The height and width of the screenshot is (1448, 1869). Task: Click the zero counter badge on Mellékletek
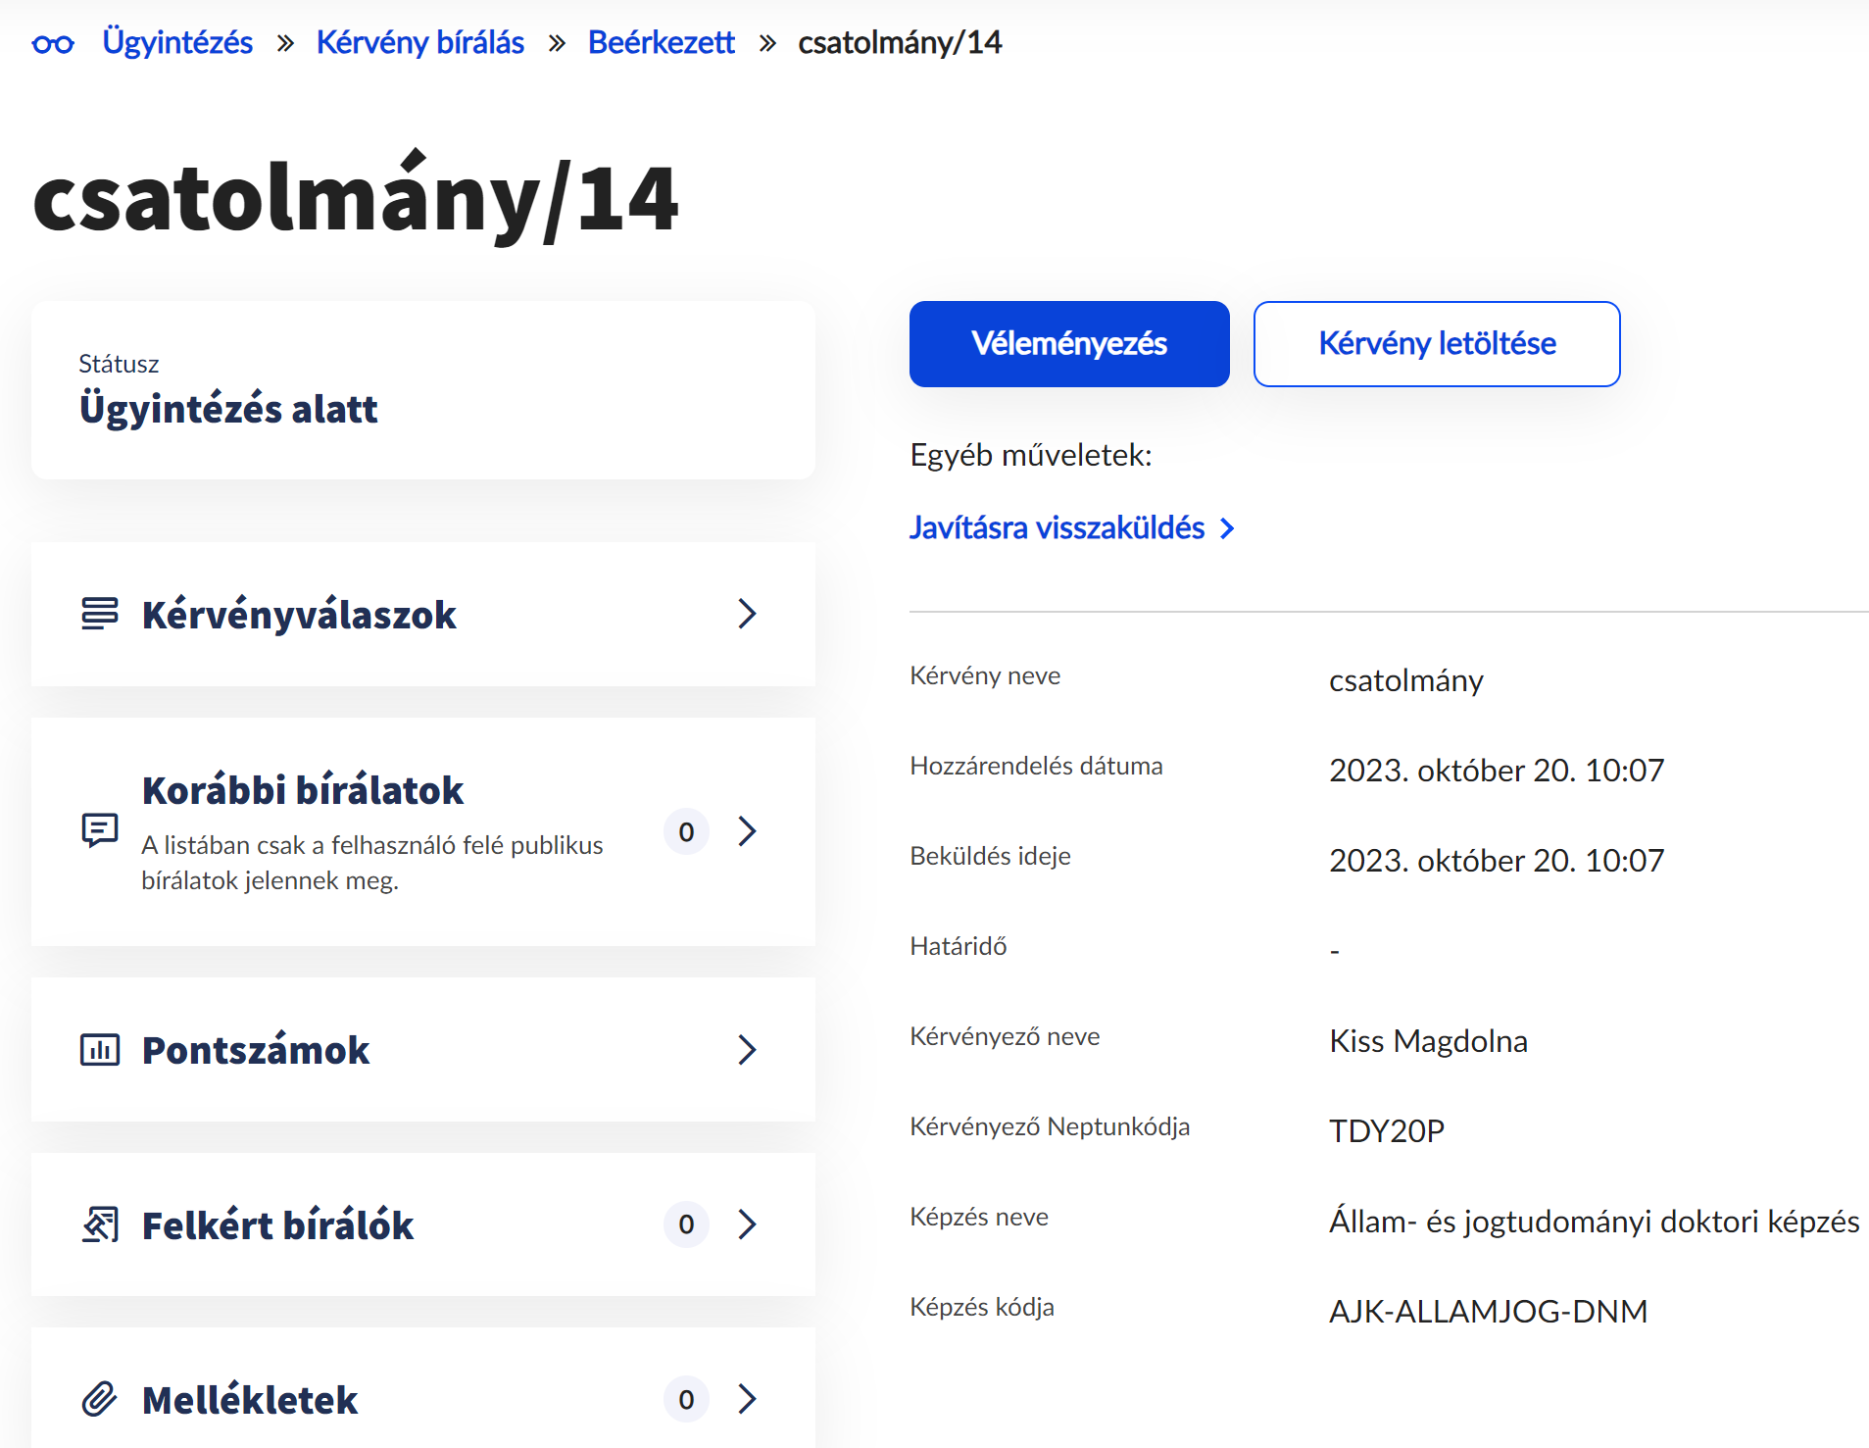686,1399
